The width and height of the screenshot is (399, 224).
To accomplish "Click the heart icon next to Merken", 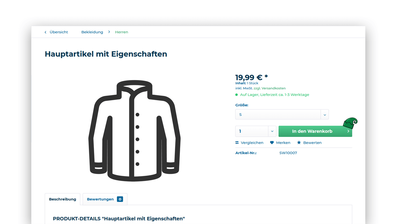I will [x=272, y=143].
